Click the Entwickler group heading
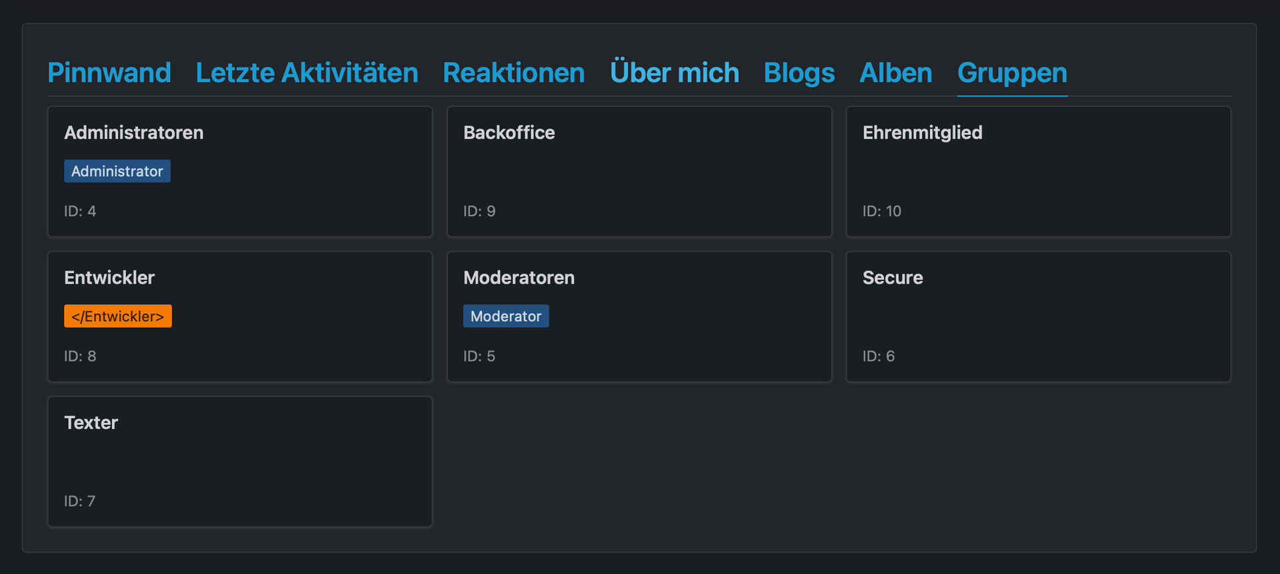Screen dimensions: 1280x574 [109, 278]
